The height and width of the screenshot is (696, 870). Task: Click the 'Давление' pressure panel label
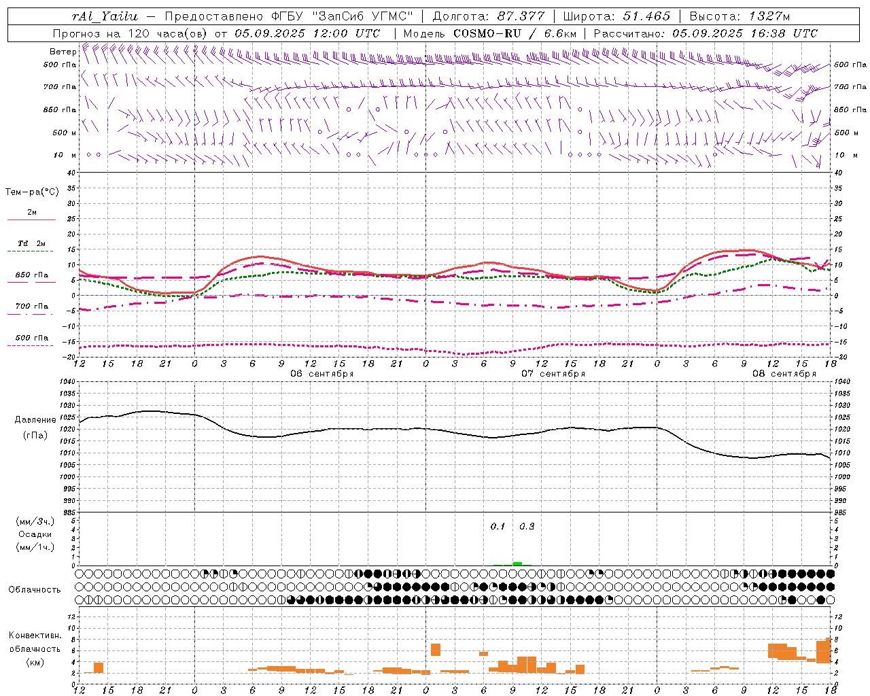[x=35, y=420]
